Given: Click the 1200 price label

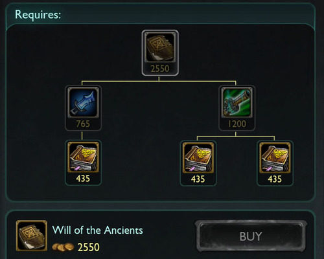Looking at the screenshot, I should click(x=237, y=124).
